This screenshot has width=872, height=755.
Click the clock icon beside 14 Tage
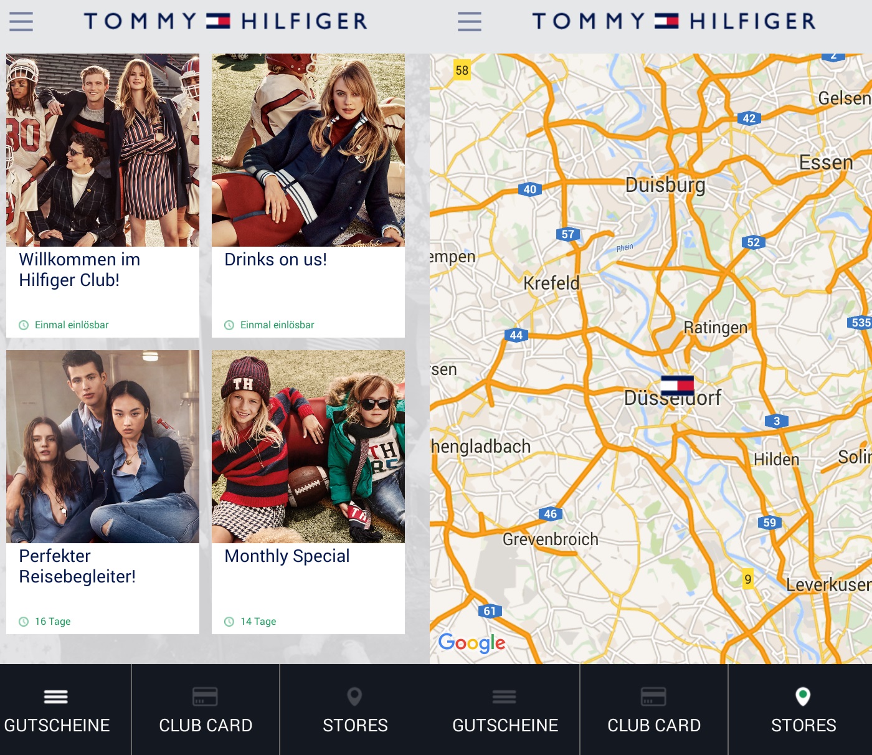[x=229, y=622]
